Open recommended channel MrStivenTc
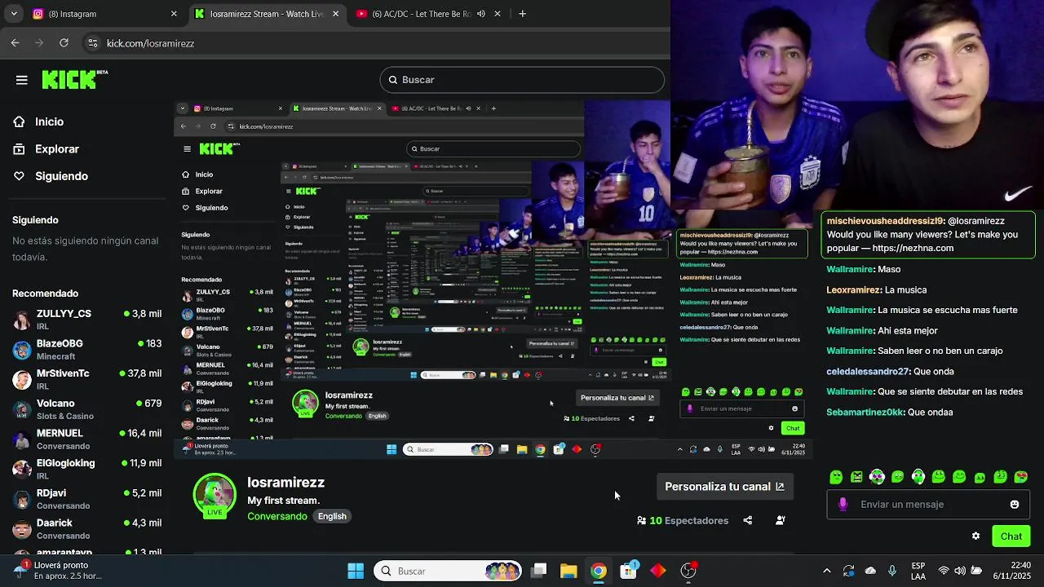 (86, 379)
